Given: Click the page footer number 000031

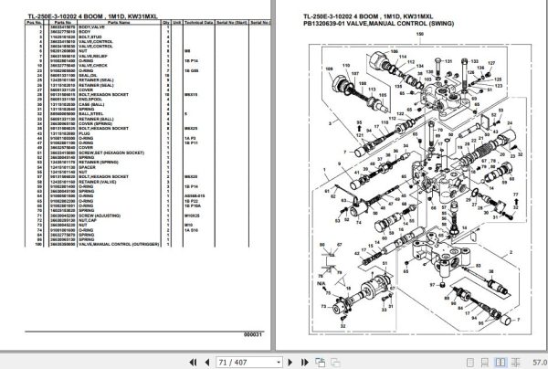Looking at the screenshot, I should pyautogui.click(x=253, y=335).
